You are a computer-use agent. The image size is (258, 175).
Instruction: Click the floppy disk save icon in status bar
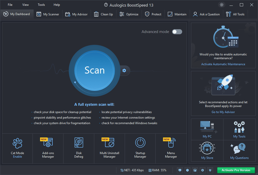(x=195, y=170)
